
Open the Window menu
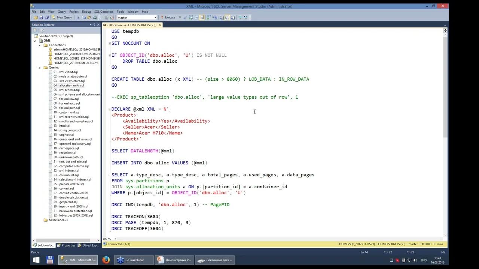tap(133, 12)
